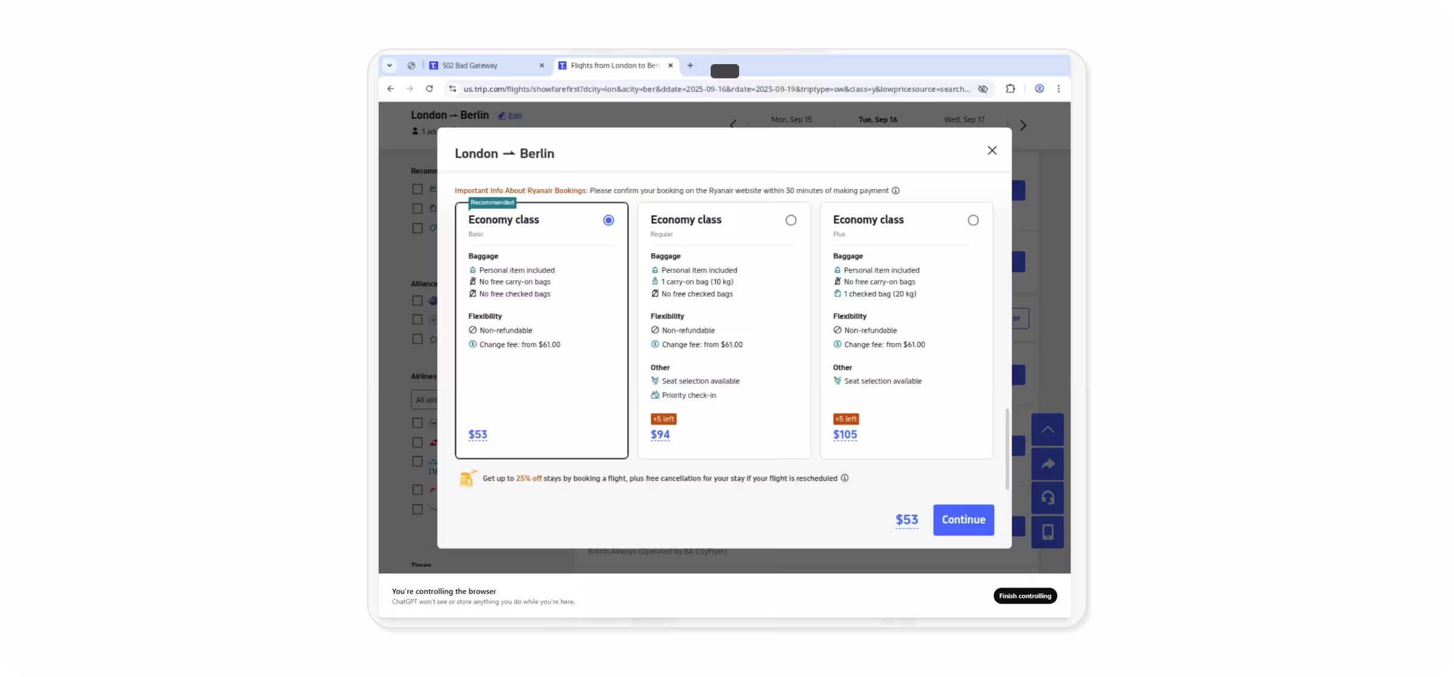This screenshot has width=1454, height=677.
Task: Open the browser extensions puzzle icon
Action: 1010,88
